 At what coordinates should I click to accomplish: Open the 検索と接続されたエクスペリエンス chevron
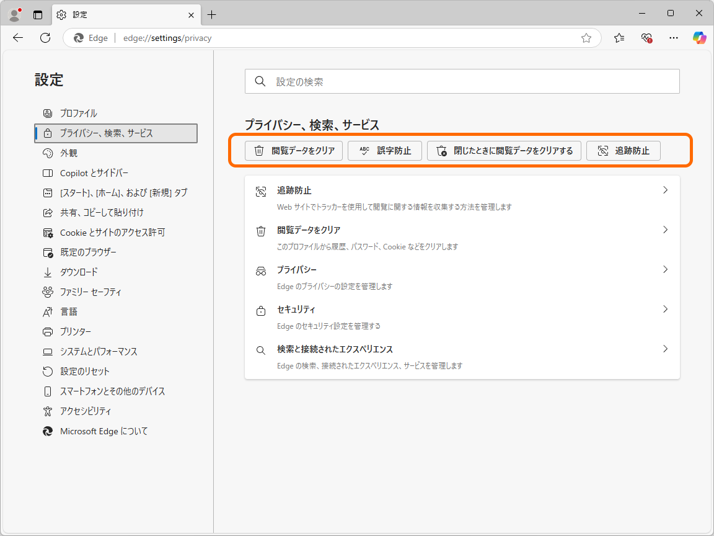665,349
